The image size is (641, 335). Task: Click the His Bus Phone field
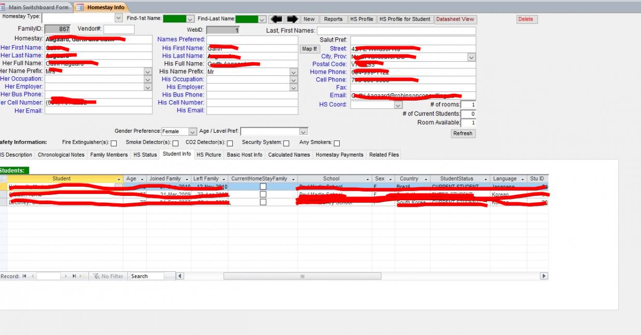click(253, 95)
